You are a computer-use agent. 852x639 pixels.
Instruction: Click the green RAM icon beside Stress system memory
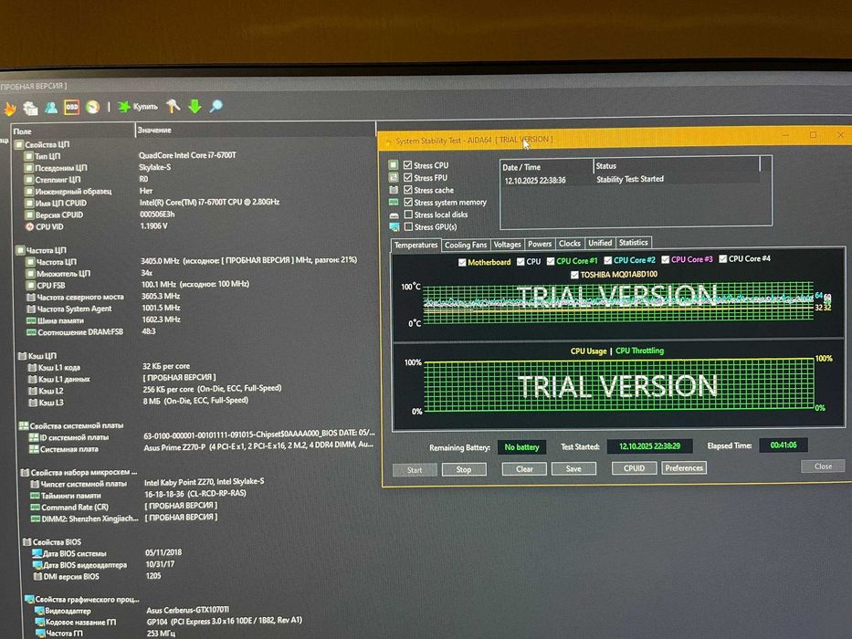click(x=394, y=202)
